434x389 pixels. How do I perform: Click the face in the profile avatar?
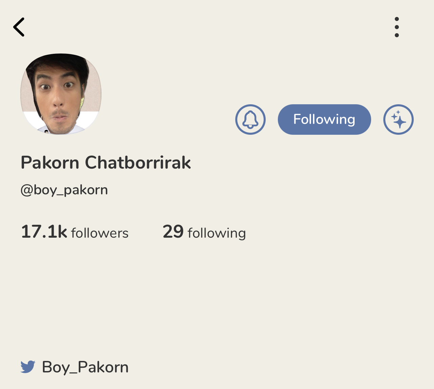58,98
